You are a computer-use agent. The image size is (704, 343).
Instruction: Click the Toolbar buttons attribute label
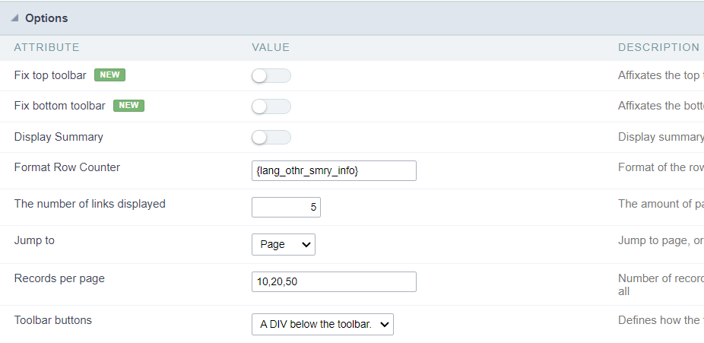tap(53, 320)
